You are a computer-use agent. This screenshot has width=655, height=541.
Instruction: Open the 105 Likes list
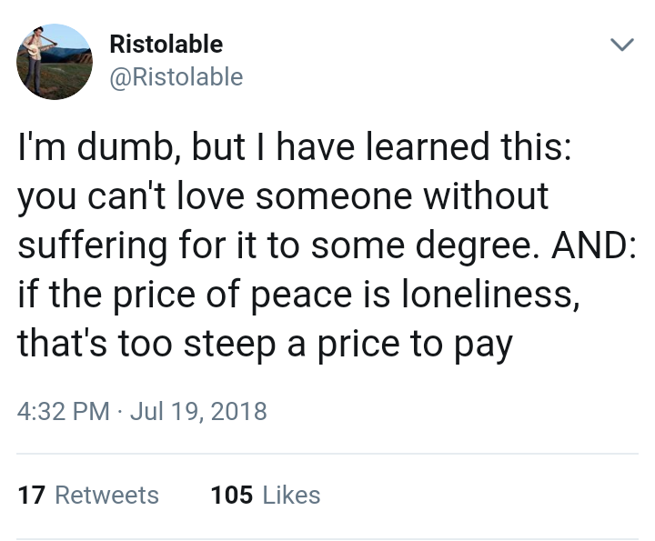click(x=265, y=495)
